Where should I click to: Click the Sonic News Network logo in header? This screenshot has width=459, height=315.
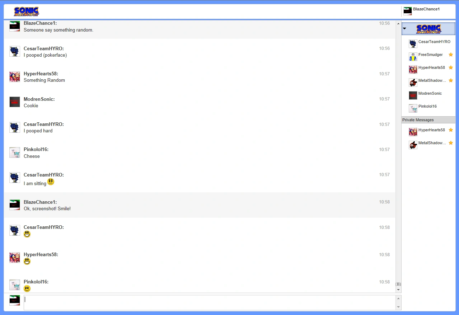[x=26, y=11]
